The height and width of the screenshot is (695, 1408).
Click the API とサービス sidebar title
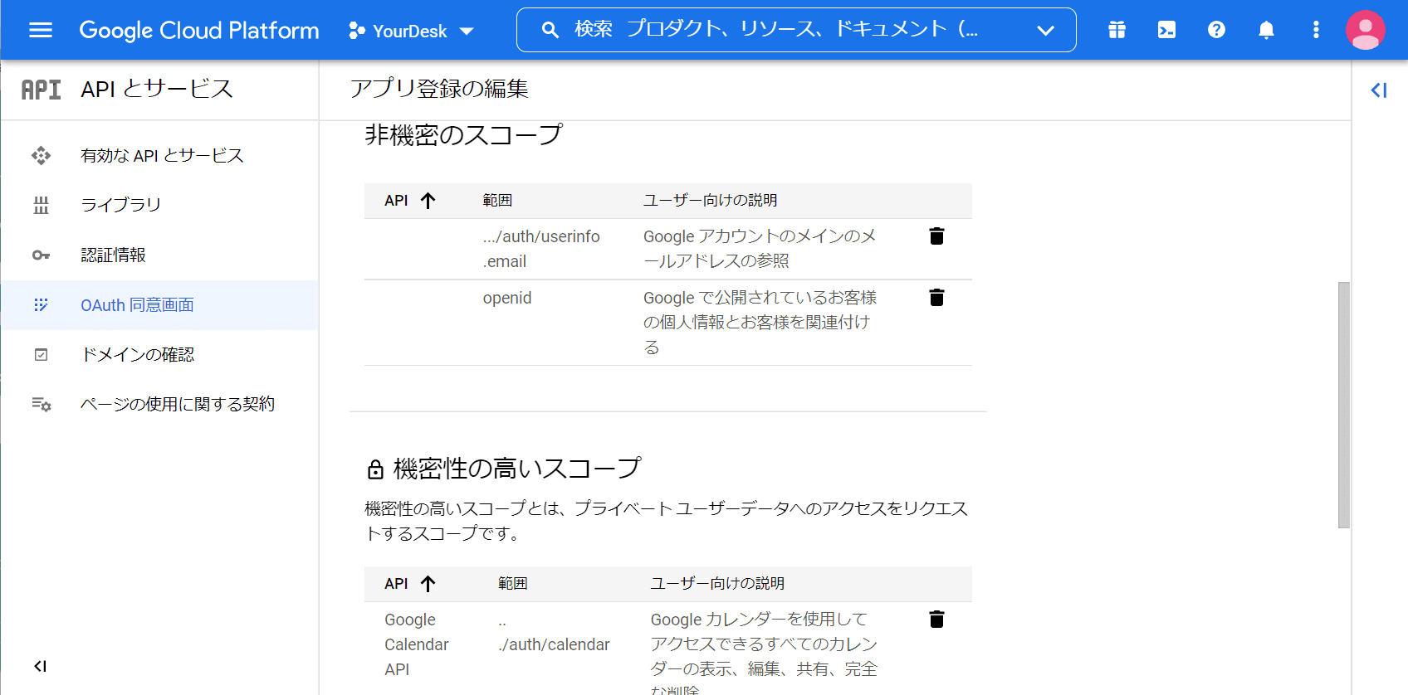(x=157, y=89)
